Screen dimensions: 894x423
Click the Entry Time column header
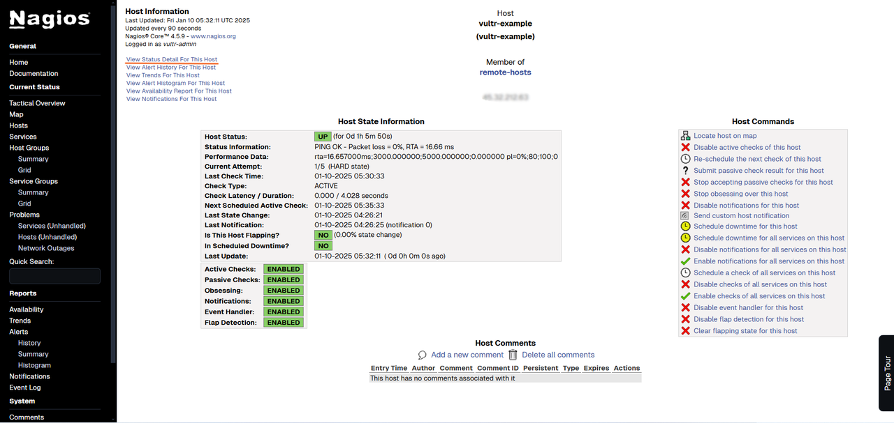[389, 368]
